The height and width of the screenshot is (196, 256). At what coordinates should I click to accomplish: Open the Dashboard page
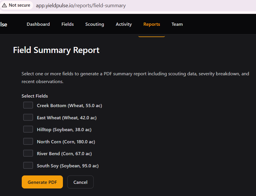pyautogui.click(x=38, y=24)
